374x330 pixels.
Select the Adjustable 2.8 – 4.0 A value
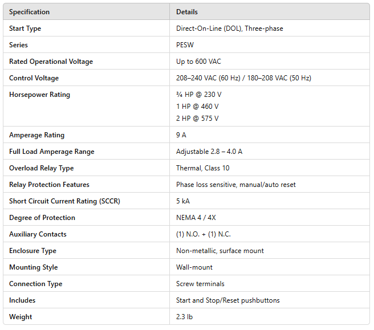209,152
